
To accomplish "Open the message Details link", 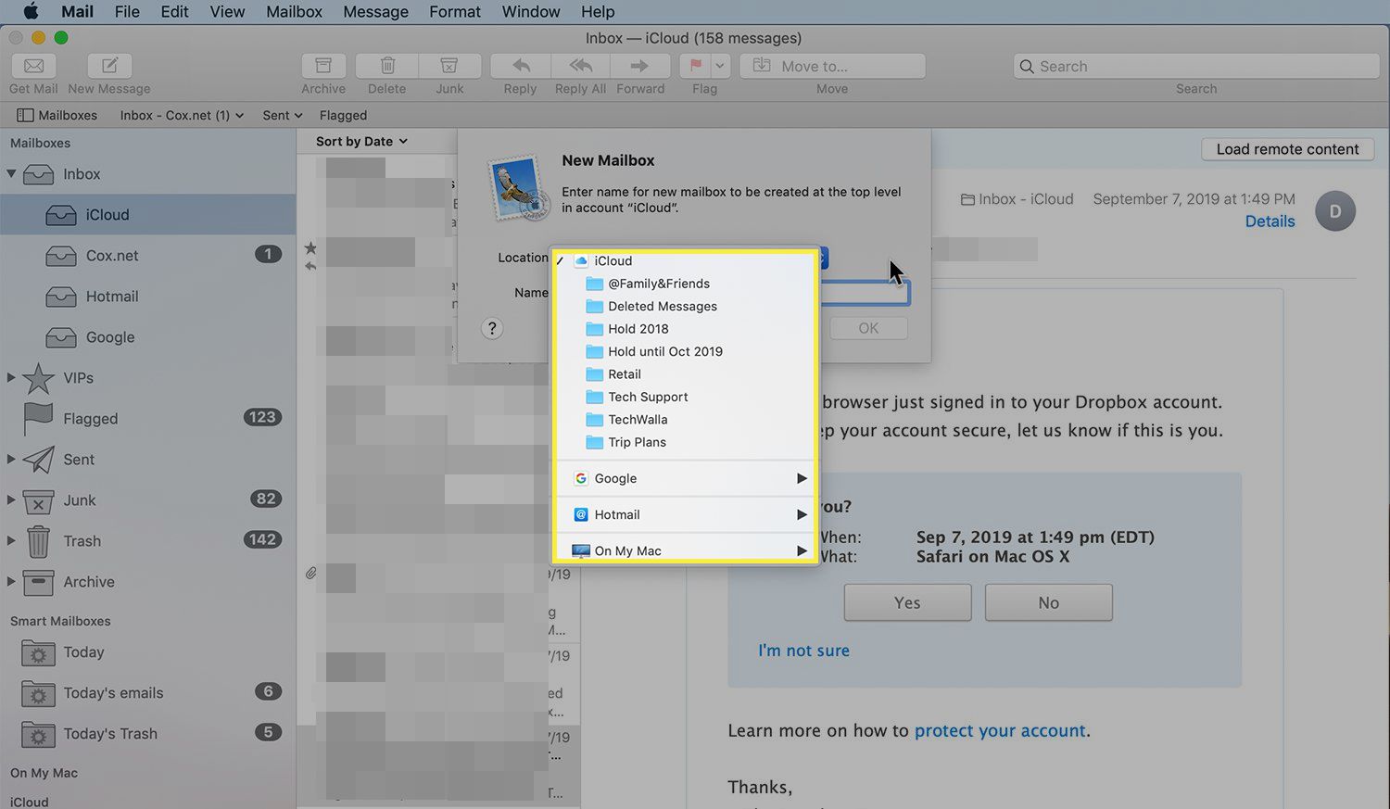I will click(x=1270, y=221).
